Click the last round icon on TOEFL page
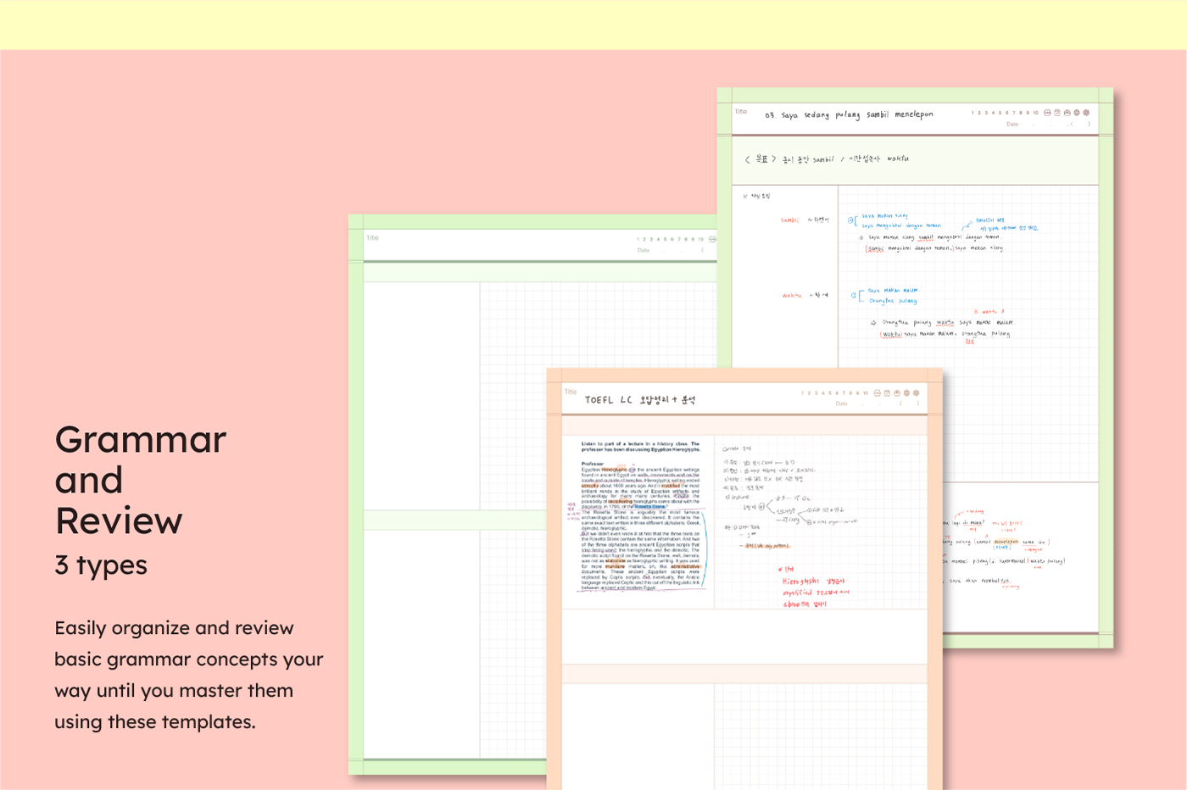 (x=916, y=393)
